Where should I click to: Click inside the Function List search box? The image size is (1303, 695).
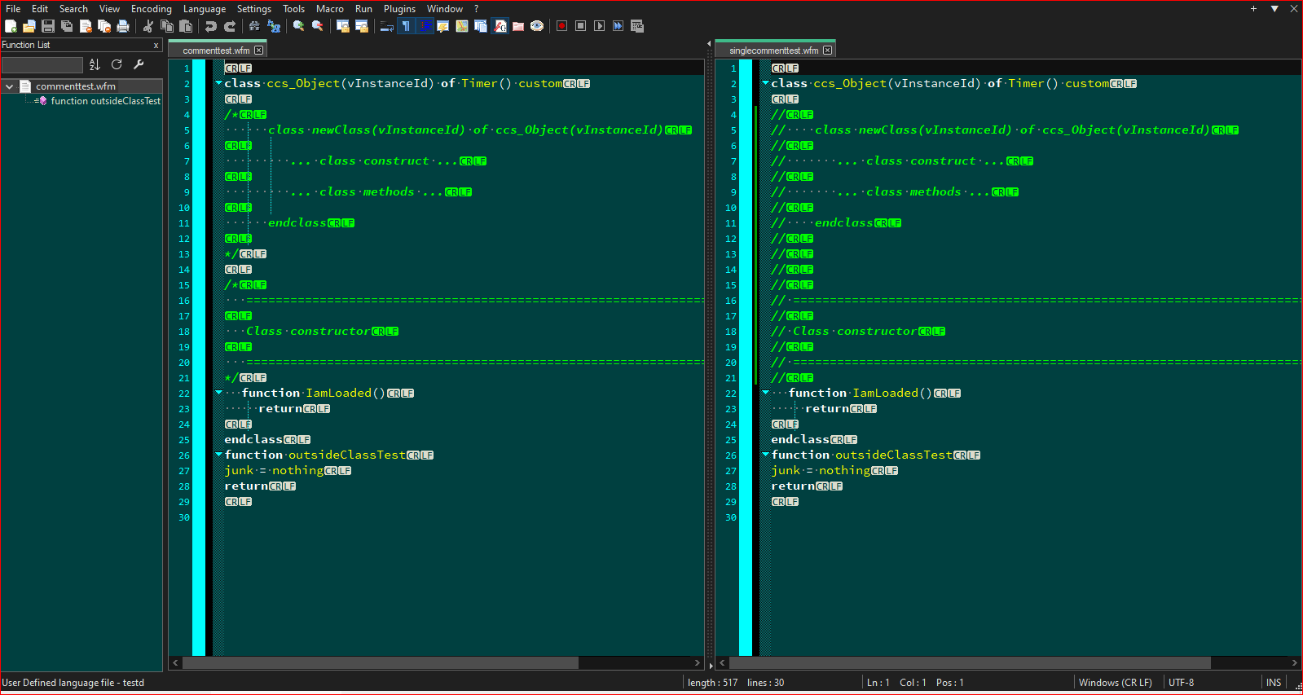pyautogui.click(x=42, y=64)
